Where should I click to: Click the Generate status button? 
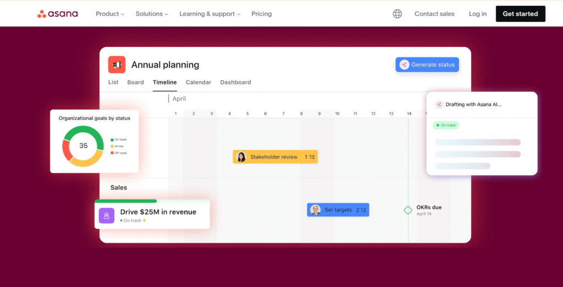[x=427, y=65]
